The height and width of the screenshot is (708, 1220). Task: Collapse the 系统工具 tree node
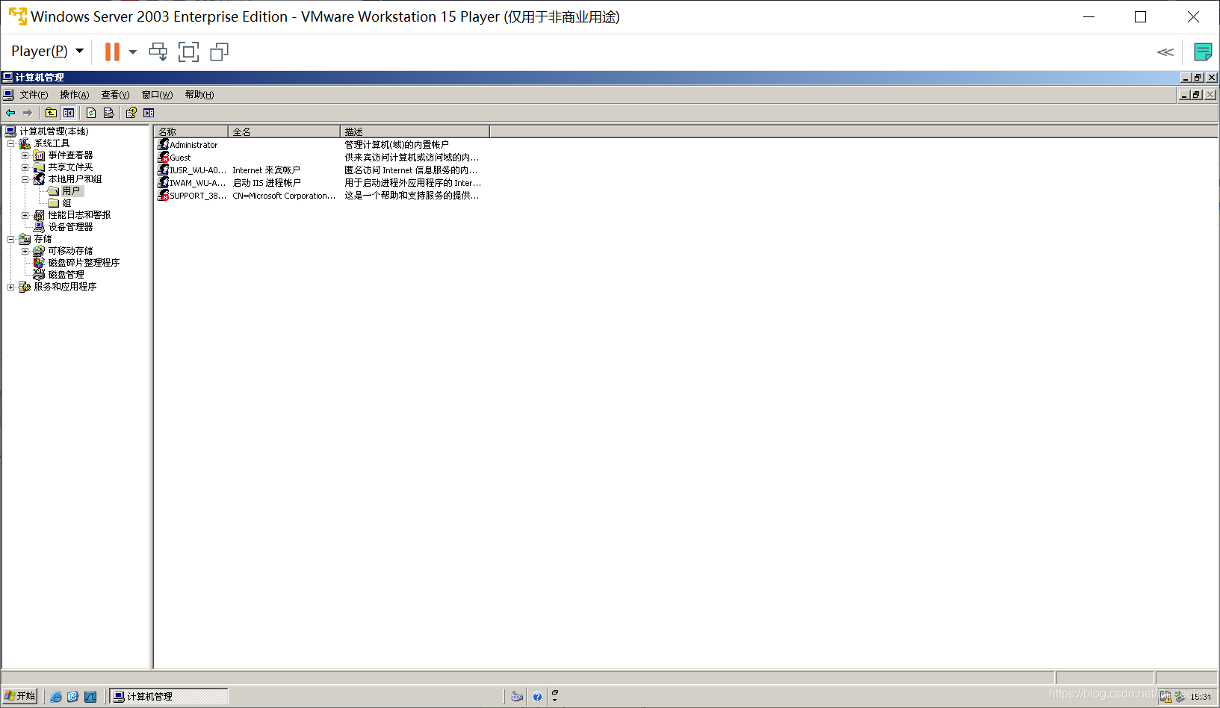(10, 143)
